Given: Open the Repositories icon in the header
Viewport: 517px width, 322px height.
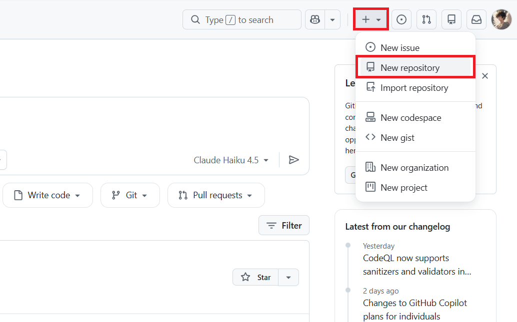Looking at the screenshot, I should pyautogui.click(x=451, y=20).
